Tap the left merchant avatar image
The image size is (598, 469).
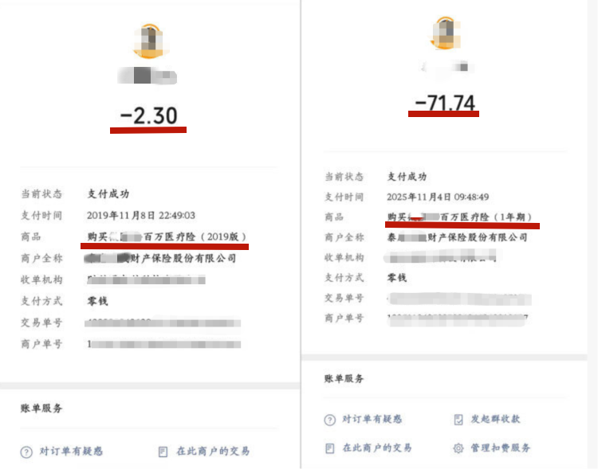pyautogui.click(x=150, y=41)
